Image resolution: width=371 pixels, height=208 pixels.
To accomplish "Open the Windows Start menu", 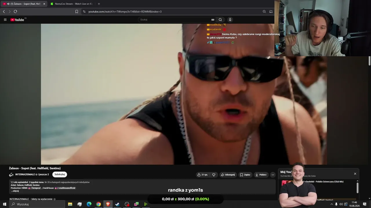I will [5, 204].
